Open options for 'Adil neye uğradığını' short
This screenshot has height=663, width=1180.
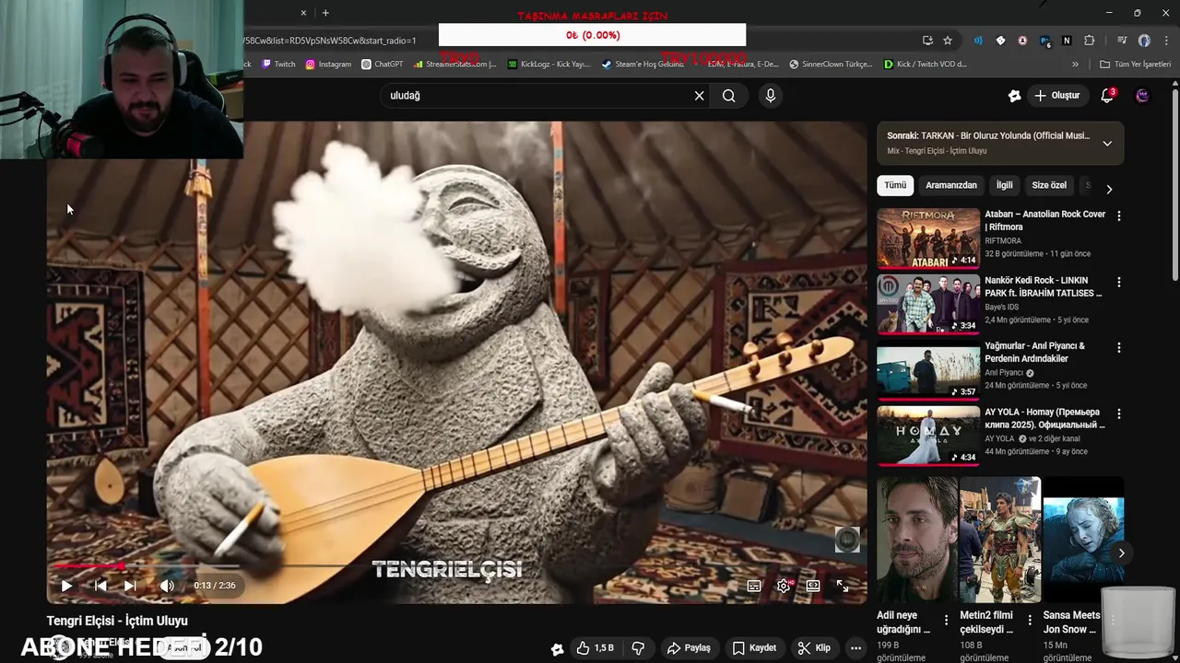(946, 620)
